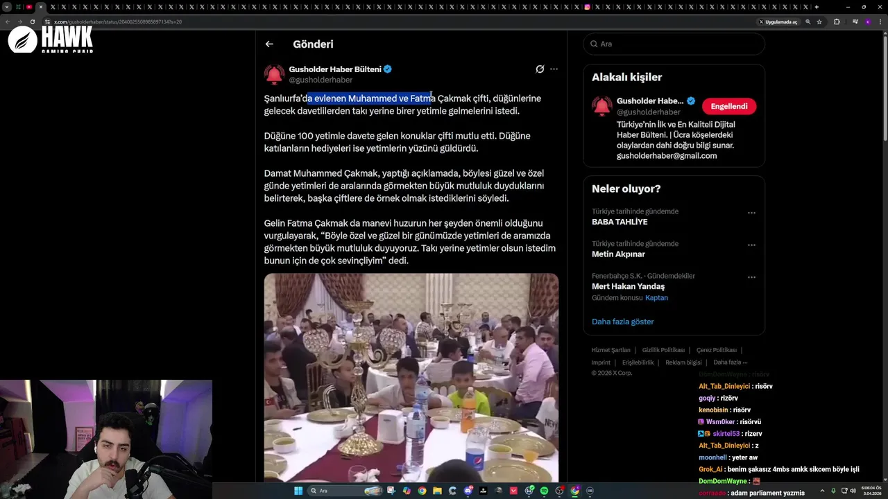Click the volume icon in system tray
The height and width of the screenshot is (499, 888).
pyautogui.click(x=853, y=491)
